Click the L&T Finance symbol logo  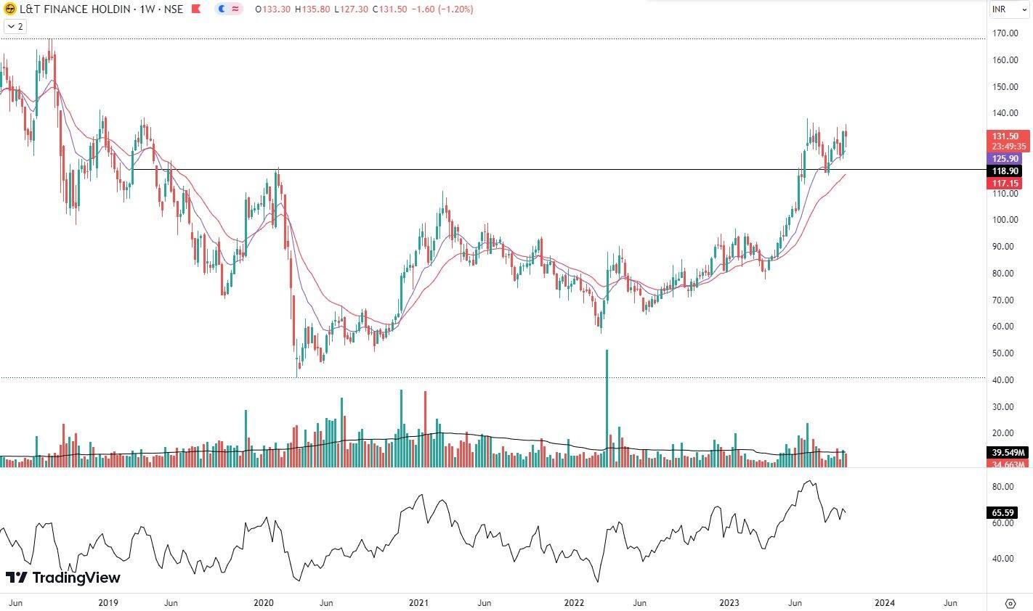pyautogui.click(x=10, y=9)
